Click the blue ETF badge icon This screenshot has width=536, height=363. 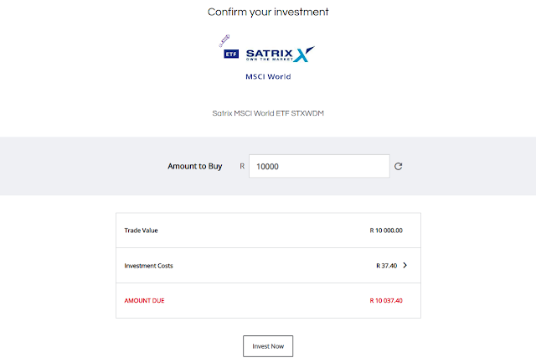coord(231,54)
